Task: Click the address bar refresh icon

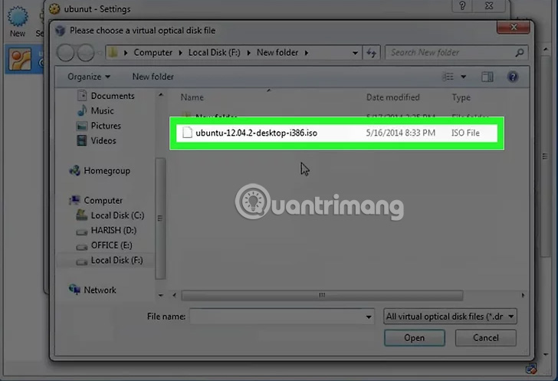Action: [371, 53]
